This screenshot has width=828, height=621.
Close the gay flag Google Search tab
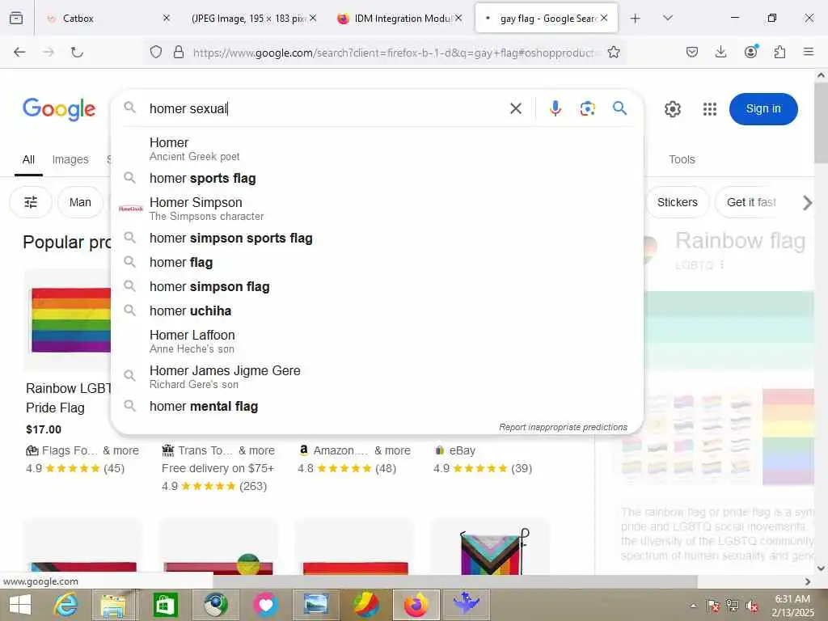pos(604,18)
